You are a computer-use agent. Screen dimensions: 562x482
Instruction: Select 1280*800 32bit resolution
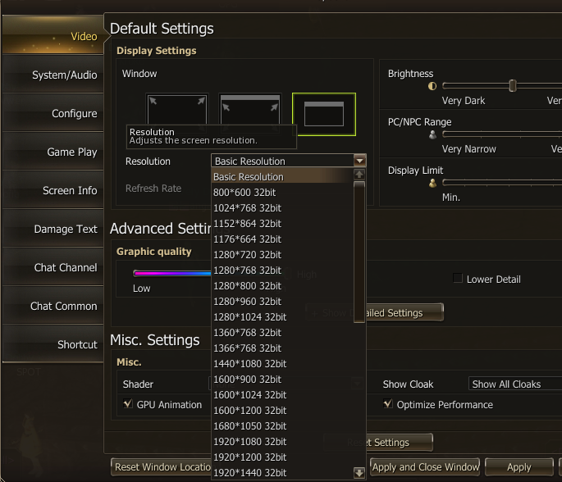(282, 286)
